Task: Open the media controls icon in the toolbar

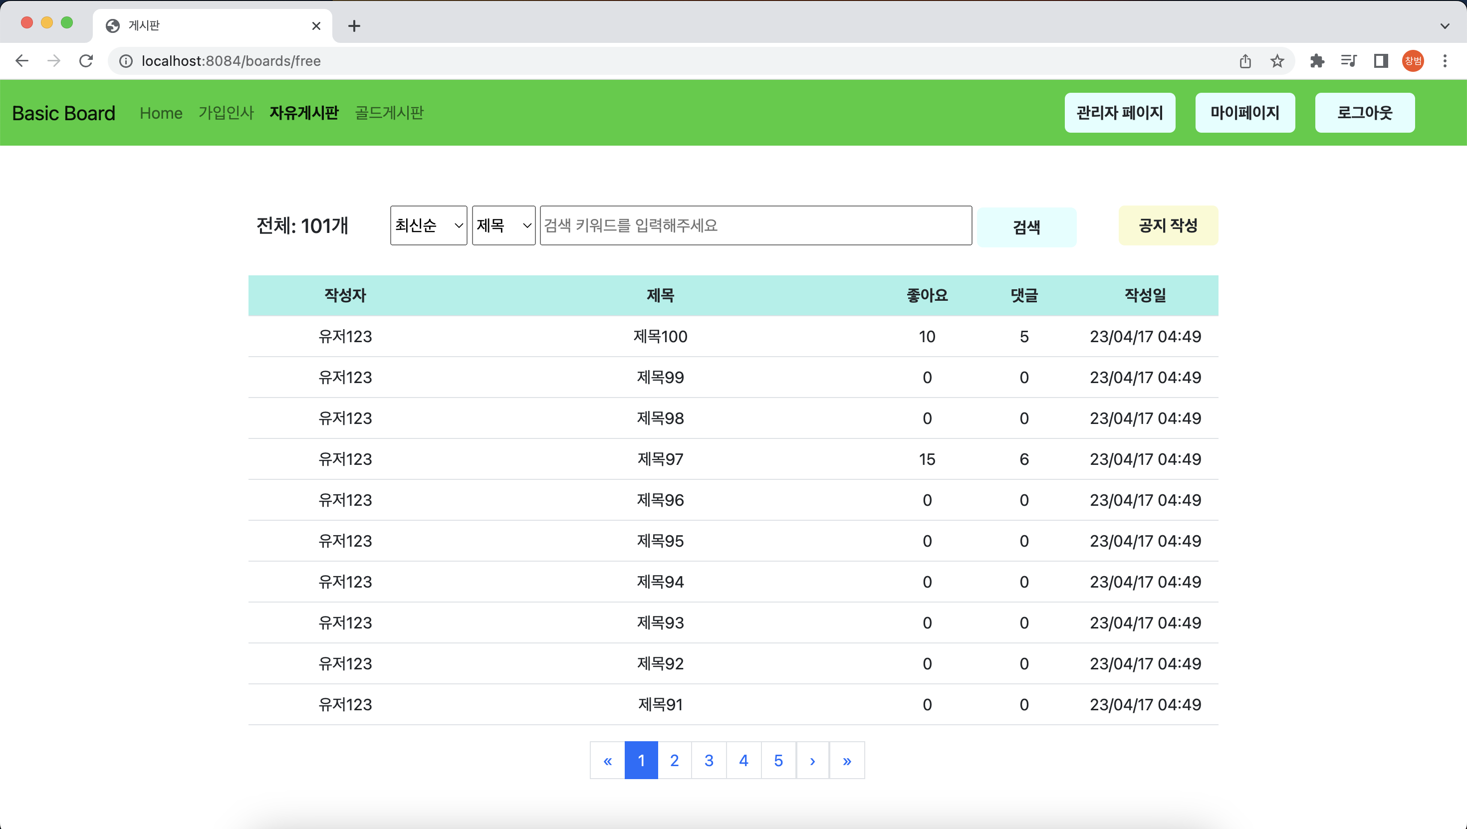Action: coord(1349,61)
